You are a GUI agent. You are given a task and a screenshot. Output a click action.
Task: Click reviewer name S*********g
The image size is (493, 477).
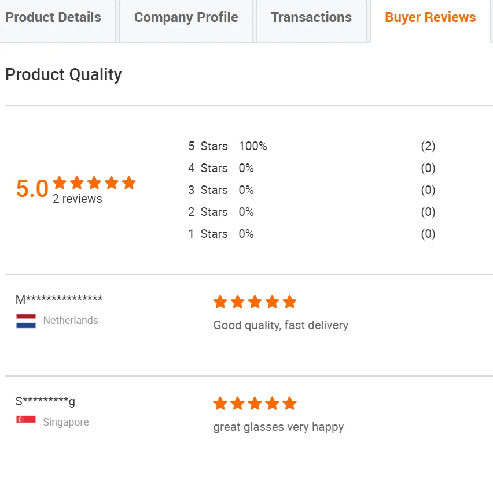(45, 401)
